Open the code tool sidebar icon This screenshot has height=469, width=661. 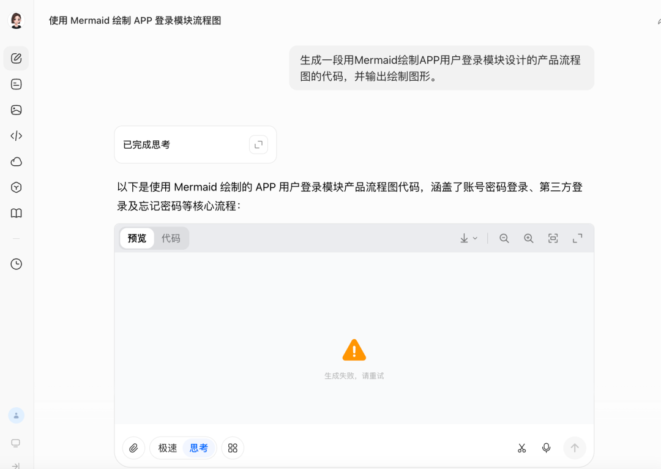[16, 136]
